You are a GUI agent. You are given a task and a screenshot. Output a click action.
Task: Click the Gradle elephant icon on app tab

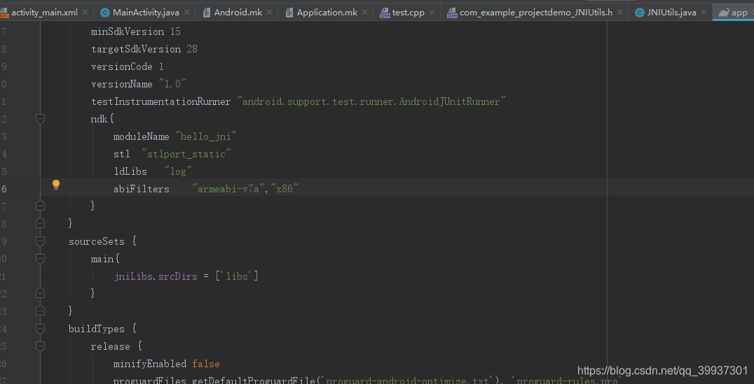click(x=724, y=13)
